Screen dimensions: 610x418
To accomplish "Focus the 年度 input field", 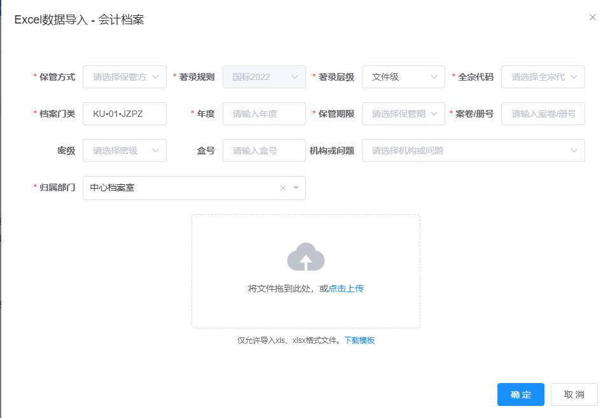I will tap(264, 114).
